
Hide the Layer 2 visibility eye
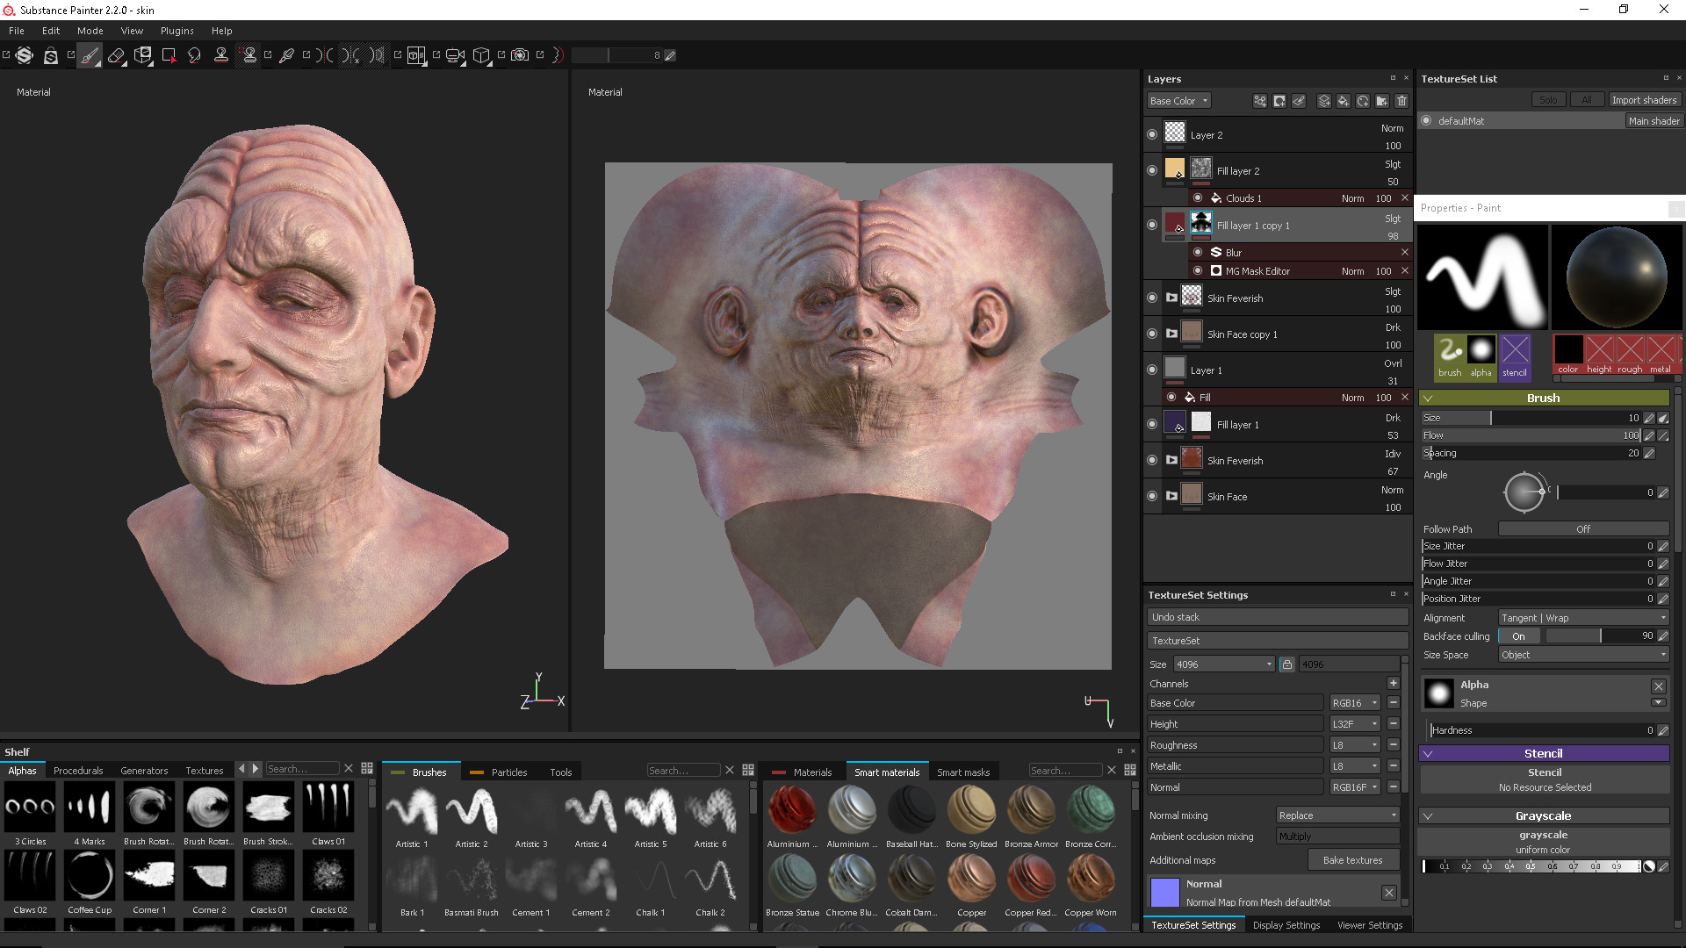coord(1152,133)
